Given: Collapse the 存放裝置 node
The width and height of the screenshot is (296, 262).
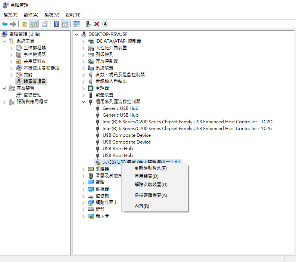Looking at the screenshot, I should click(x=4, y=88).
